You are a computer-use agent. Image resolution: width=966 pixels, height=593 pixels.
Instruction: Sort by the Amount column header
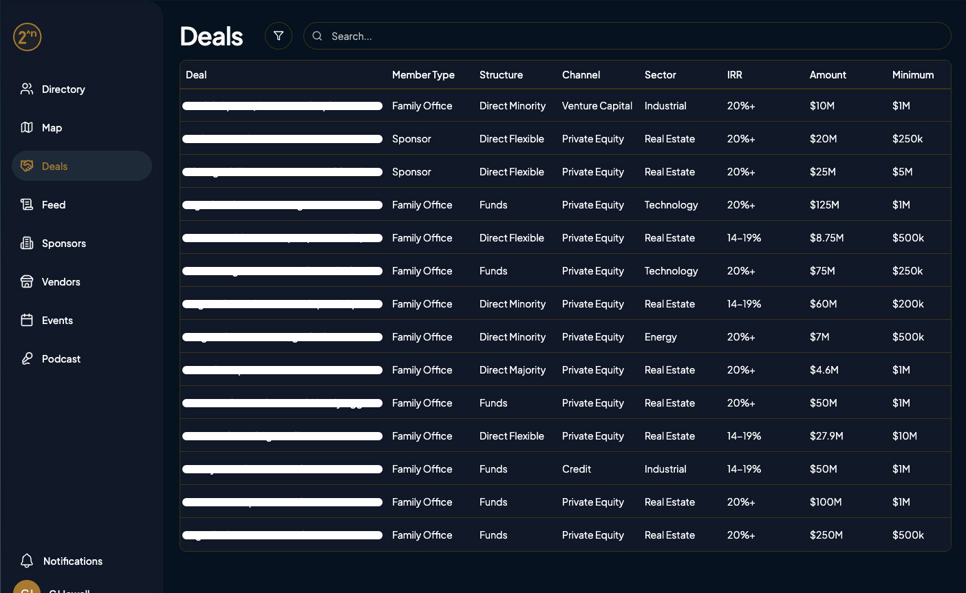(x=828, y=74)
